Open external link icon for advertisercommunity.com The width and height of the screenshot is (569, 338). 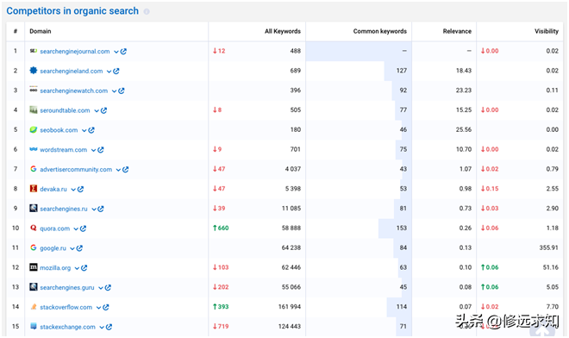pos(126,170)
